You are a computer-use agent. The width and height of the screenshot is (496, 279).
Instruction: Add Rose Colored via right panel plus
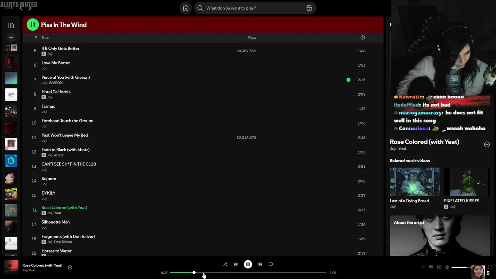click(487, 145)
